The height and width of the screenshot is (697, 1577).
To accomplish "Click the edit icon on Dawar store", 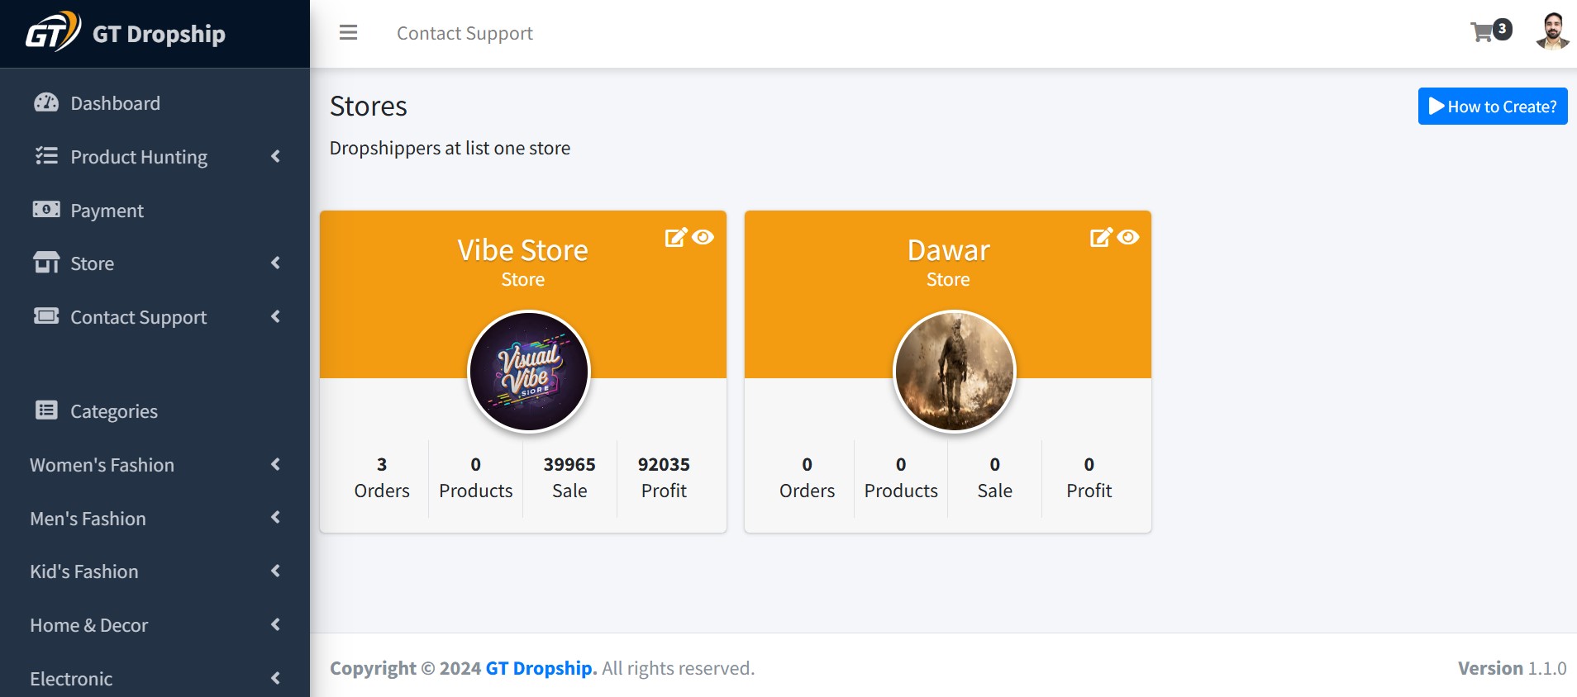I will (x=1101, y=238).
